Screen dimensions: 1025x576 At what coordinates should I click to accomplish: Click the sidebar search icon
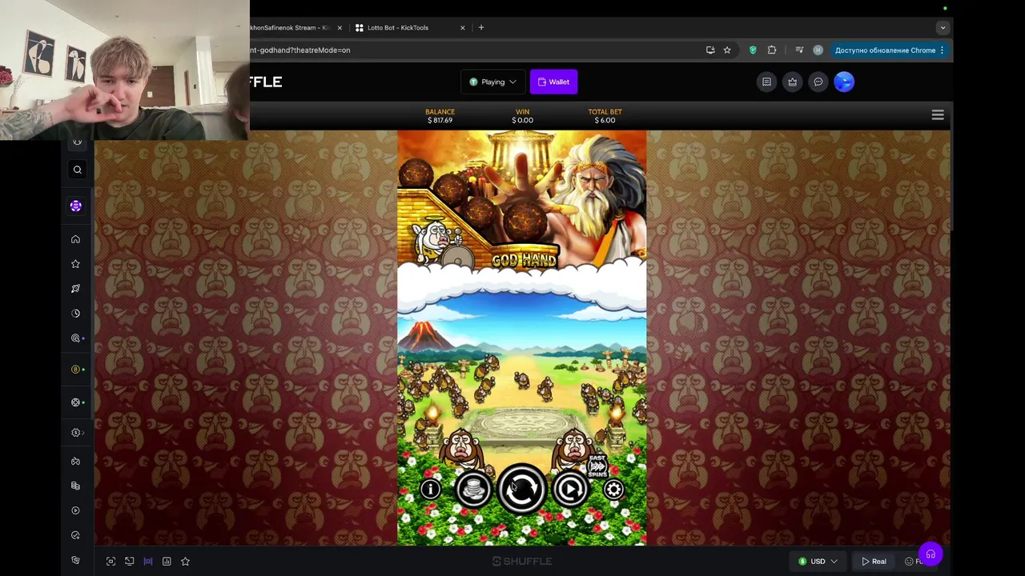tap(78, 170)
